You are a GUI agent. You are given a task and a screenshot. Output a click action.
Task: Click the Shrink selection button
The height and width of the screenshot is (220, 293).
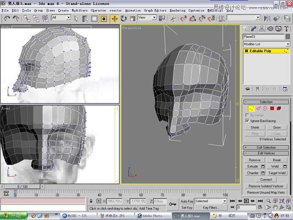[x=255, y=127]
